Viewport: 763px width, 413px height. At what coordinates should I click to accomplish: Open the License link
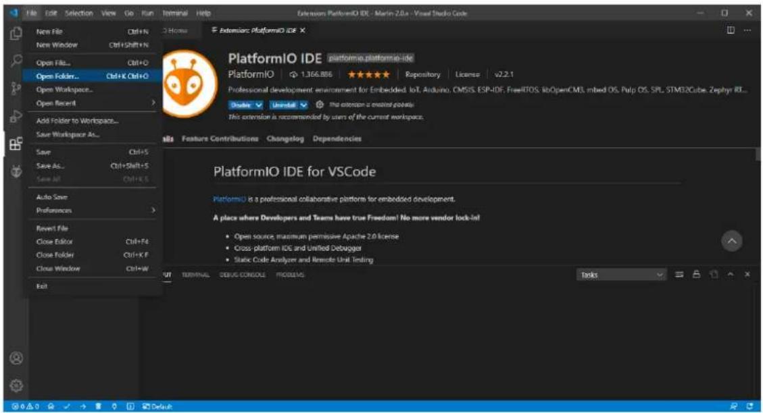click(467, 74)
